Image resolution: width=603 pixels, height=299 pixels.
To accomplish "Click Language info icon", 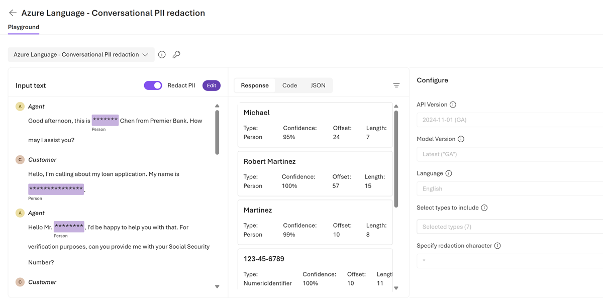I will (x=449, y=173).
